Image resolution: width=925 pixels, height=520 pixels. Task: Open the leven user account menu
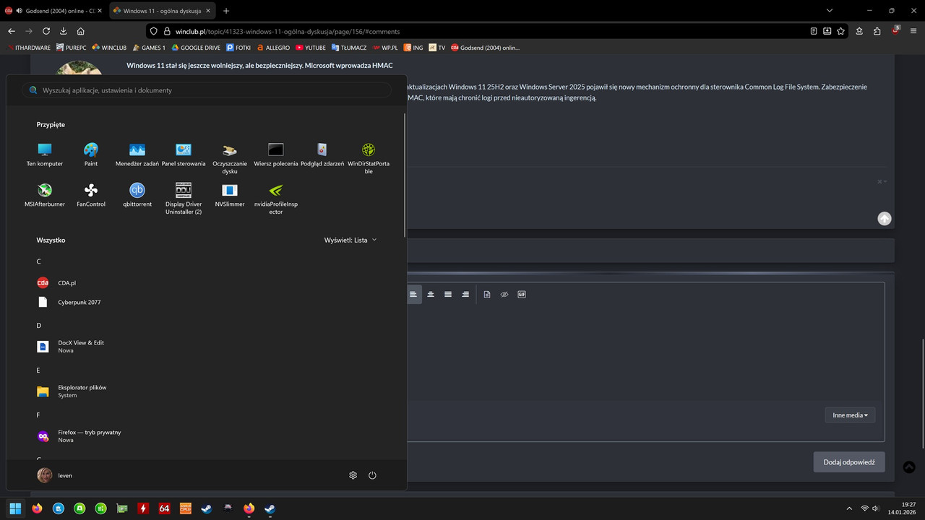[55, 475]
